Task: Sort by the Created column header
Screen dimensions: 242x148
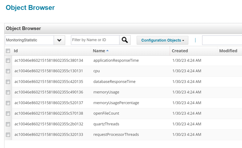Action: pos(180,51)
